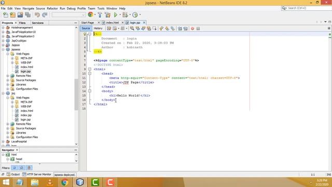Click the Next Bookmark icon

pos(167,29)
